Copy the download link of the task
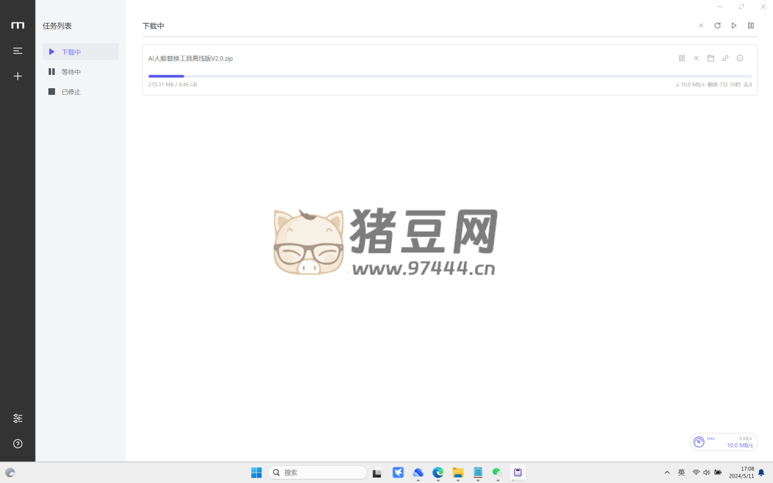Viewport: 773px width, 483px height. pyautogui.click(x=725, y=59)
